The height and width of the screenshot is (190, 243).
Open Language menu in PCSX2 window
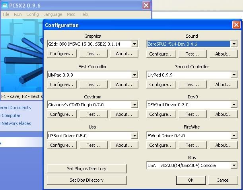tap(52, 14)
